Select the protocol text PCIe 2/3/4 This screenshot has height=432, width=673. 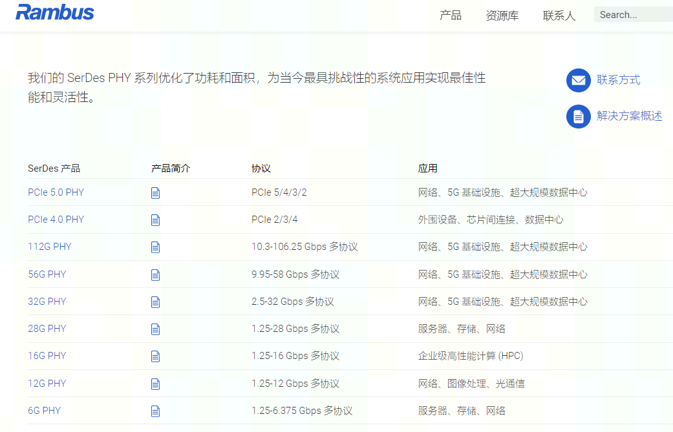point(274,220)
